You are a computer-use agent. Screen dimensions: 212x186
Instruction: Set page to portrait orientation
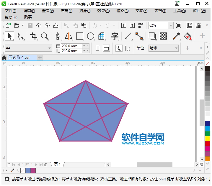tap(97, 48)
